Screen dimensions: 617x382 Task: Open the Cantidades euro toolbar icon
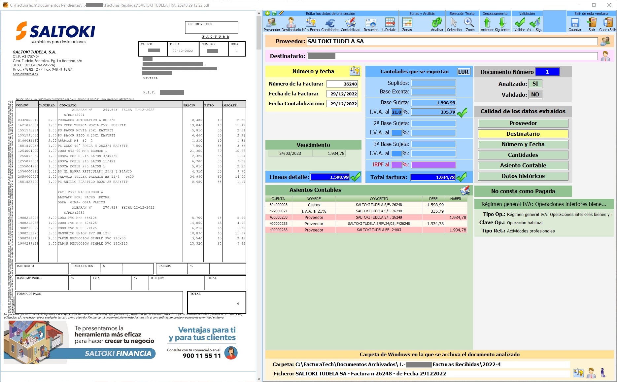click(x=330, y=24)
